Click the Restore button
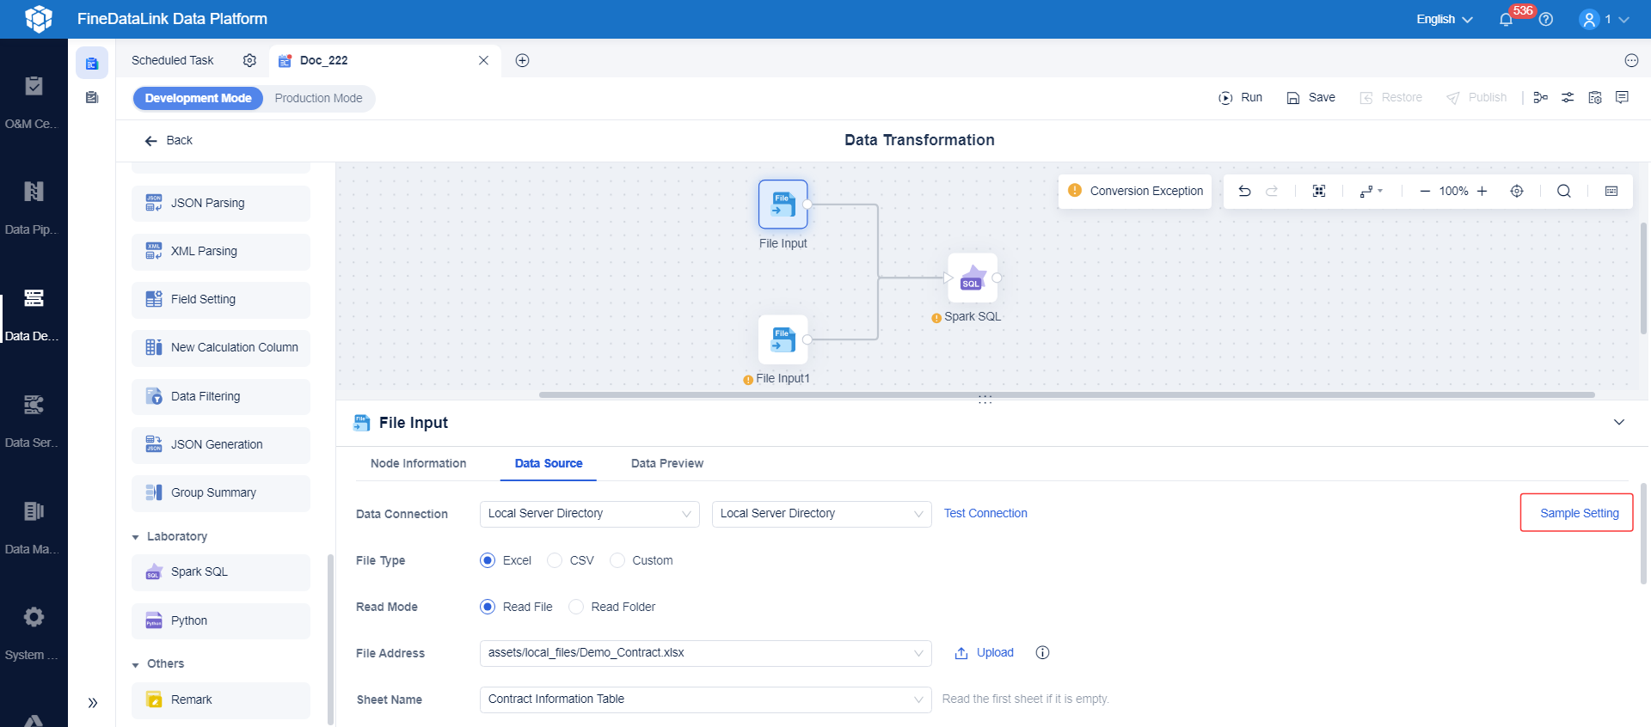Viewport: 1651px width, 727px height. tap(1390, 97)
